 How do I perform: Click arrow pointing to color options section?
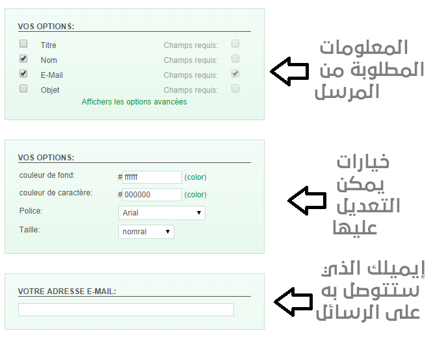[307, 201]
